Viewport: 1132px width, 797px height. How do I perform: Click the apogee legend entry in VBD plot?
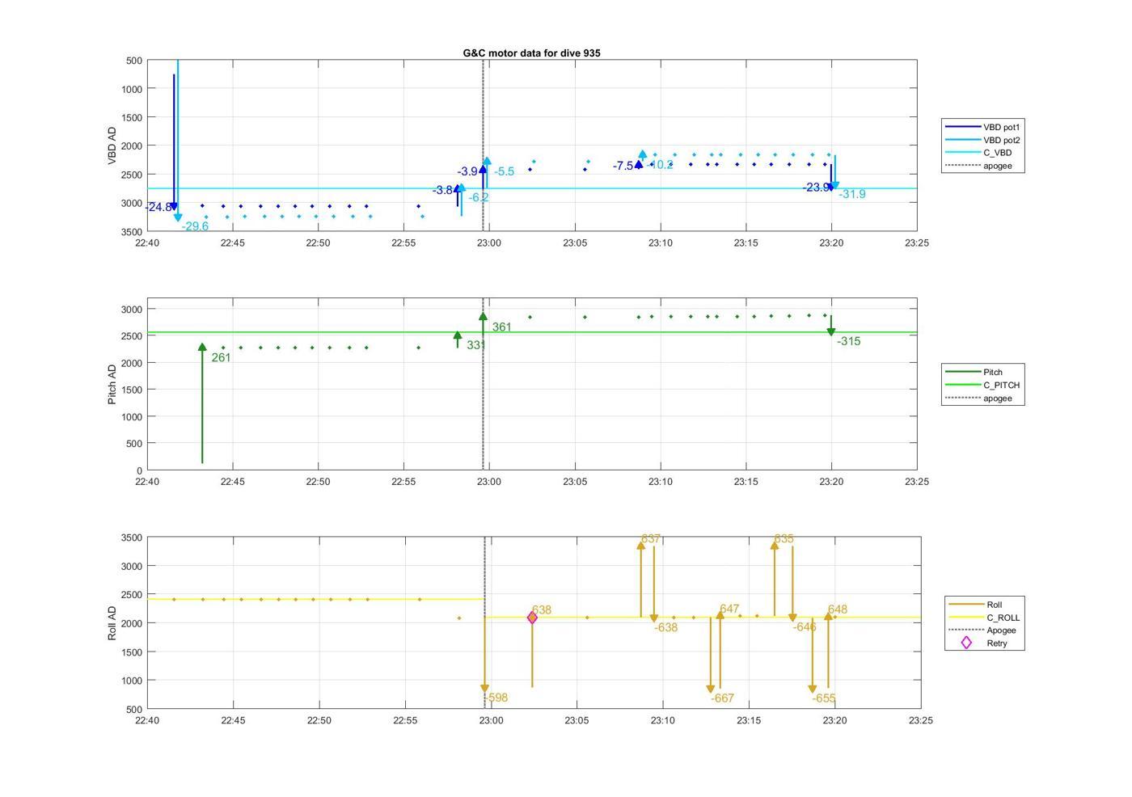tap(978, 166)
